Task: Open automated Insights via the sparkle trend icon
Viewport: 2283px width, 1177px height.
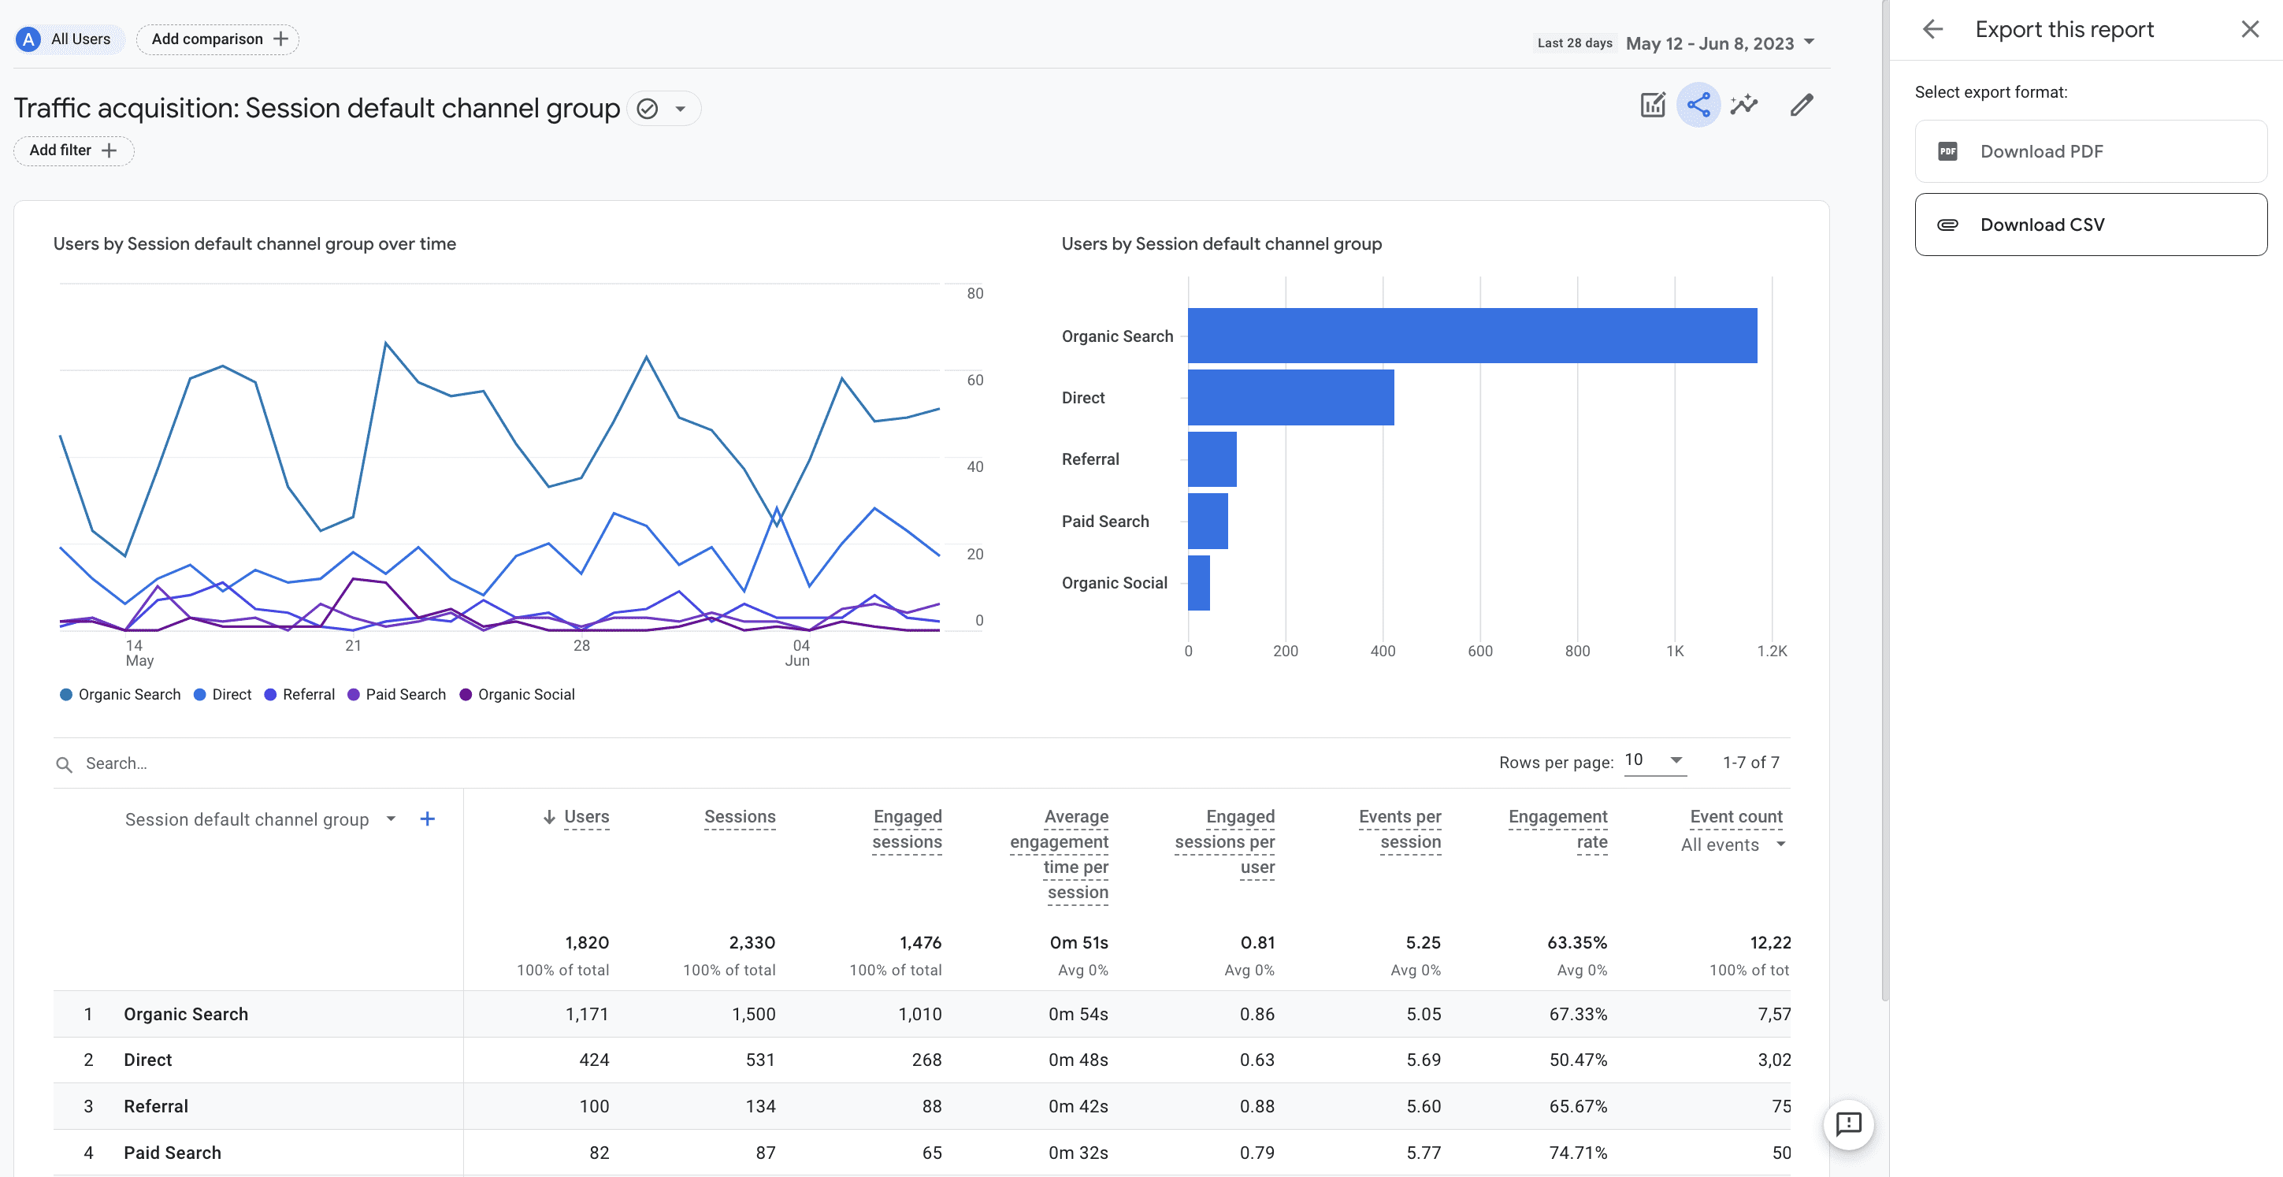Action: coord(1744,105)
